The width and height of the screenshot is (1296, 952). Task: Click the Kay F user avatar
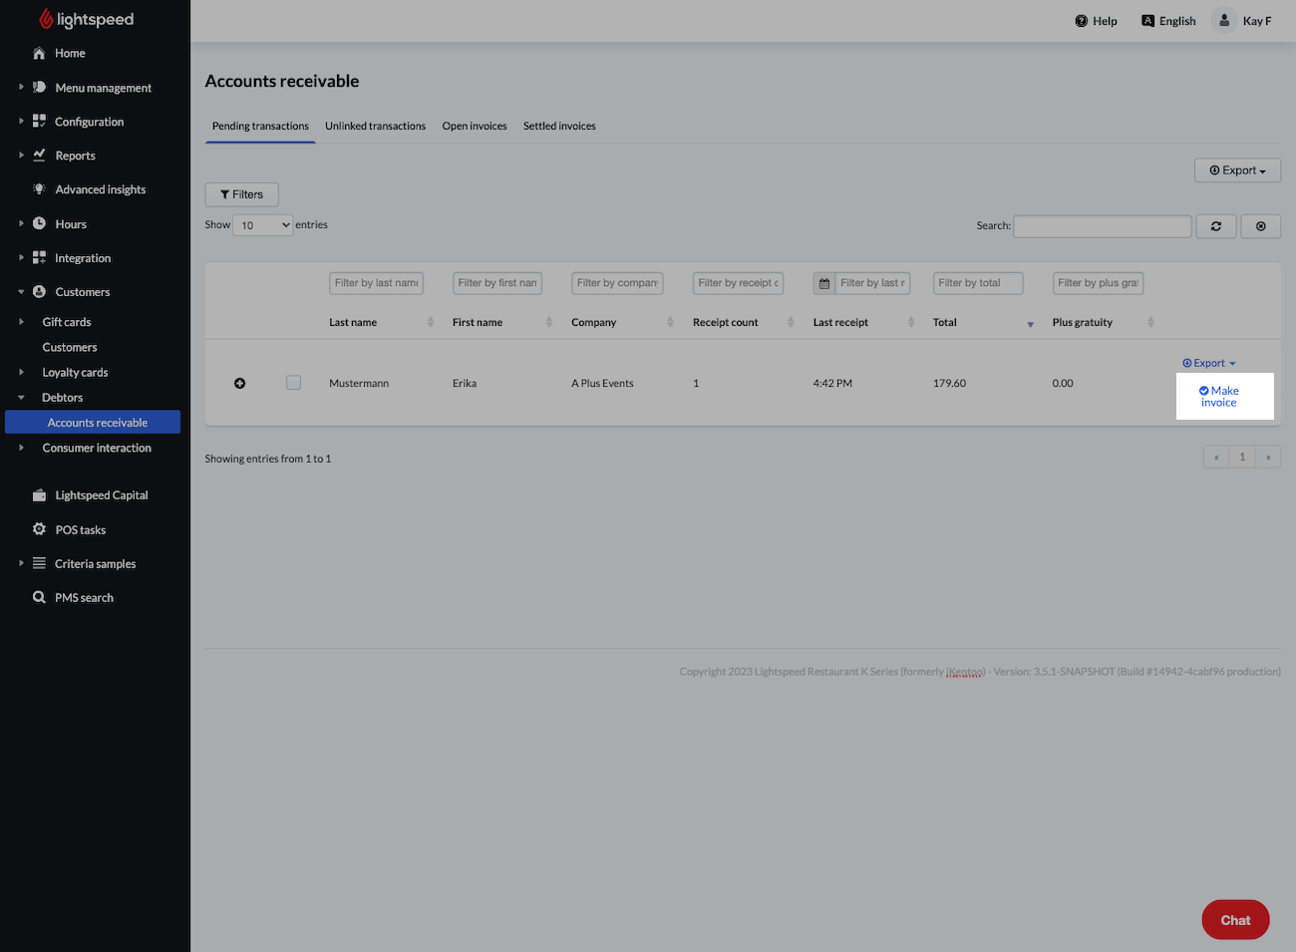tap(1224, 21)
